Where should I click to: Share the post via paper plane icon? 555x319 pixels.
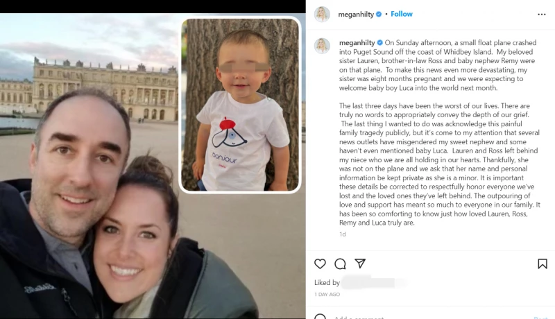click(x=360, y=263)
